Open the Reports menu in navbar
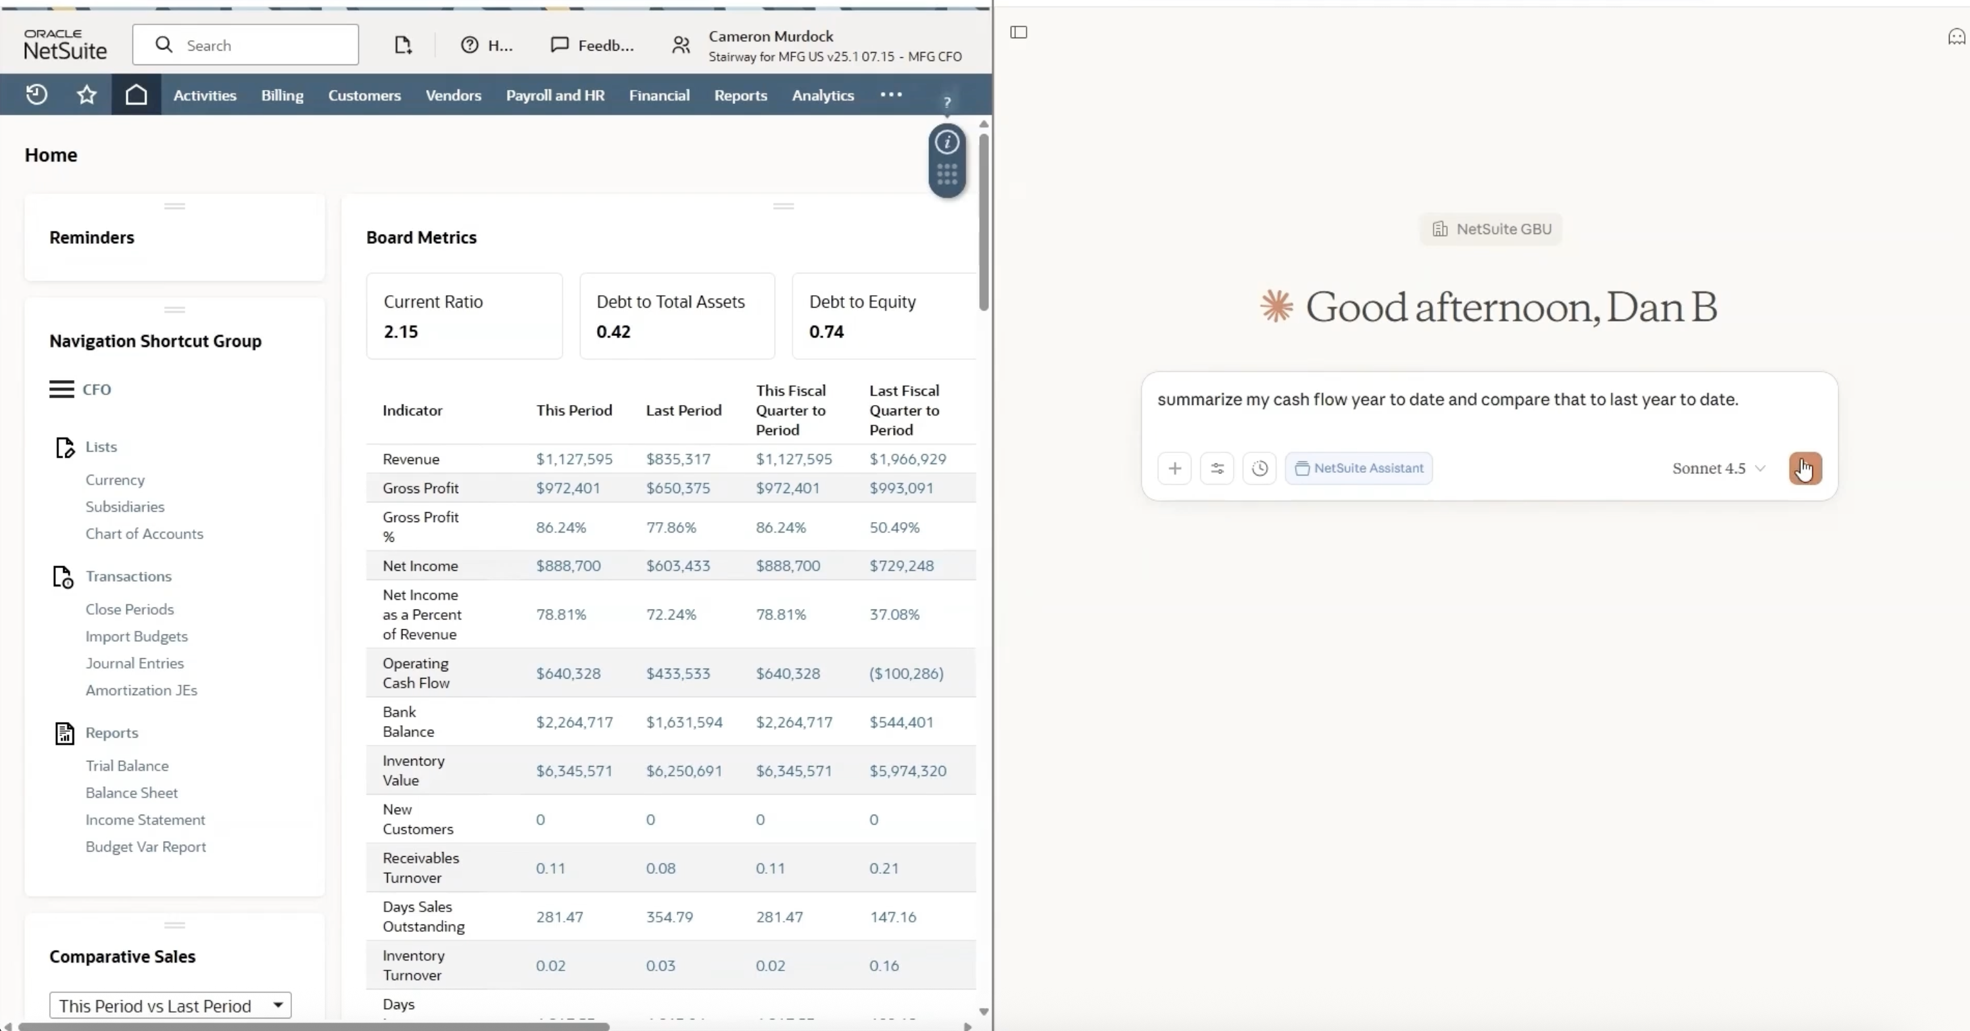Screen dimensions: 1970x1031 click(x=740, y=95)
